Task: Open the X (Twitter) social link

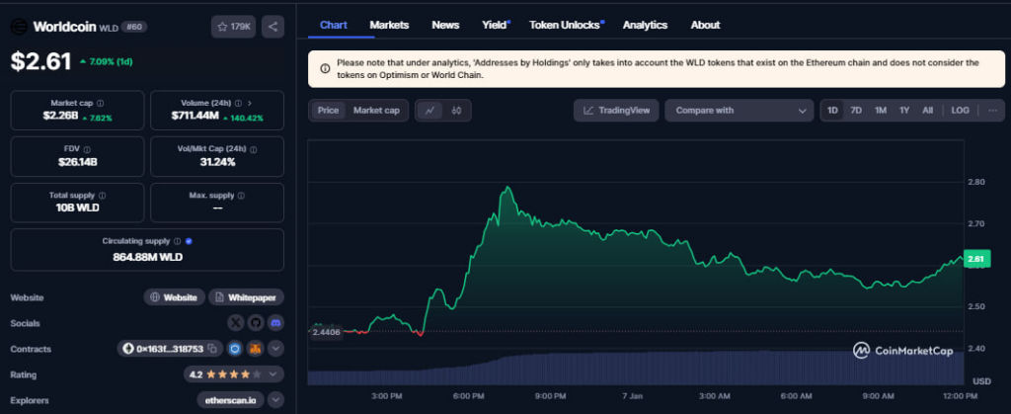Action: pos(235,322)
